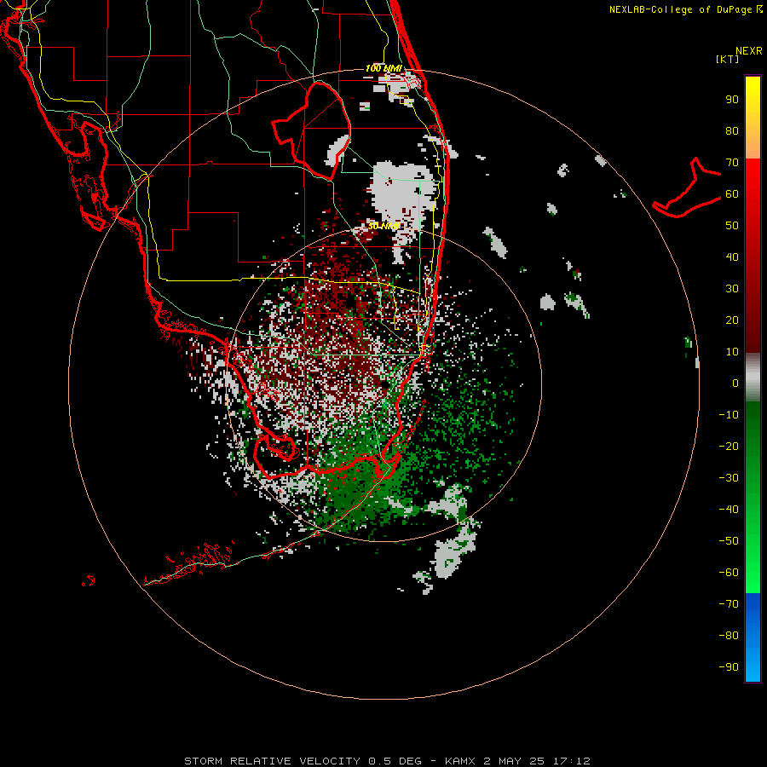Click the positive 10 scale value
The image size is (767, 767).
[732, 352]
